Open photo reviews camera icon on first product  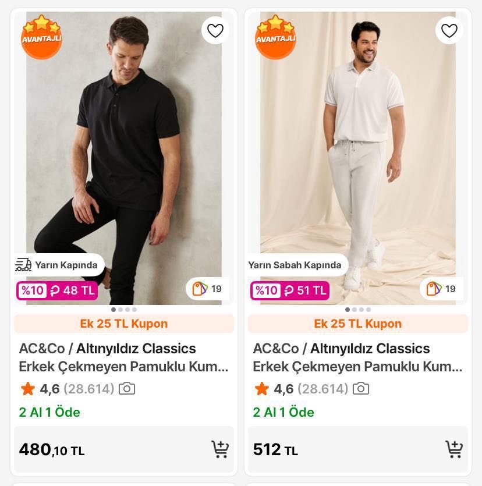pyautogui.click(x=127, y=388)
